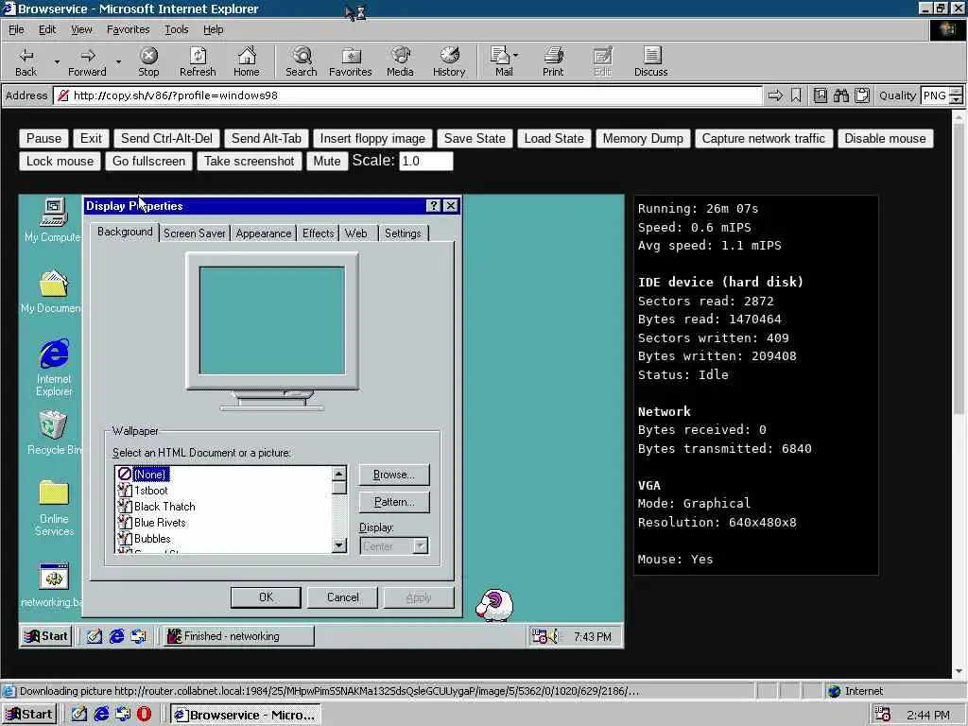
Task: Open the Forward button history dropdown arrow
Action: coord(118,61)
